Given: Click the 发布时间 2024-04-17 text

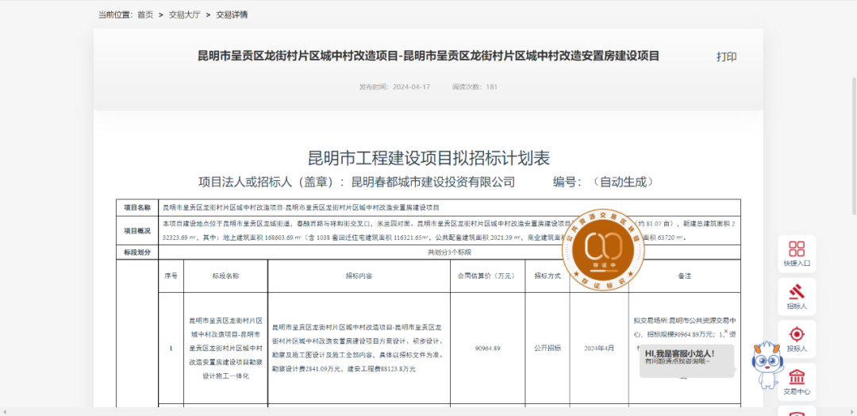Looking at the screenshot, I should (394, 87).
